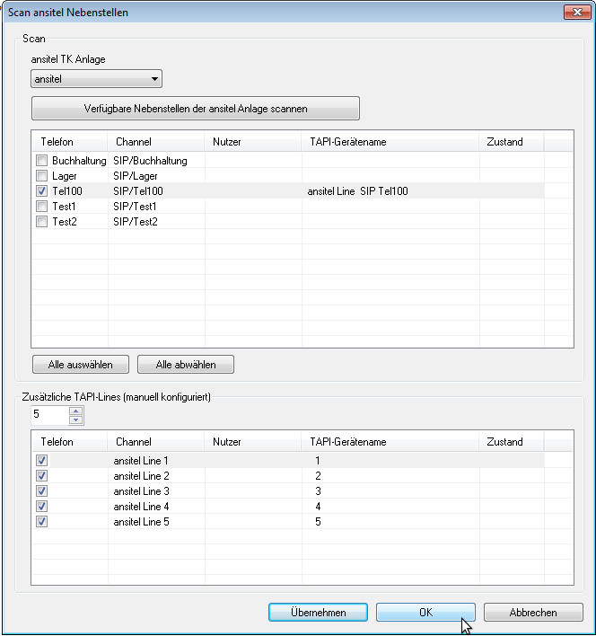Close the Scan ansitel Nebenstellen dialog
The image size is (596, 636).
click(574, 13)
